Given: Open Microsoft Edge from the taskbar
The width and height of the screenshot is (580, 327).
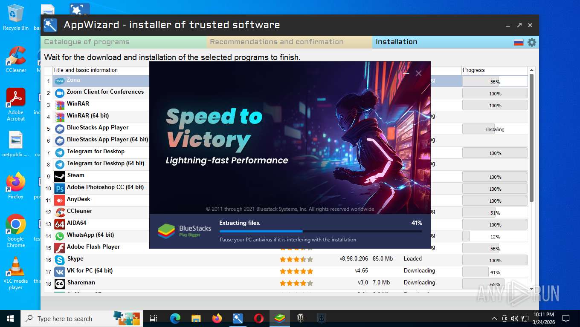Looking at the screenshot, I should (175, 318).
